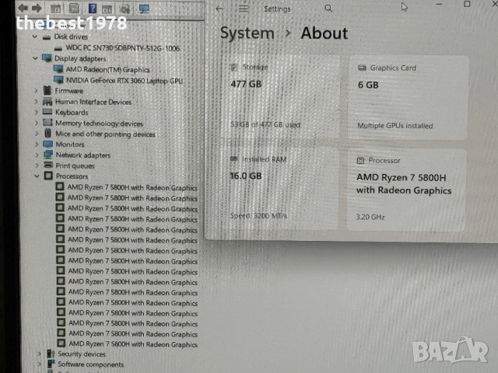Select NVIDIA GeForce RTX 3060 Laptop GPU

tap(124, 81)
